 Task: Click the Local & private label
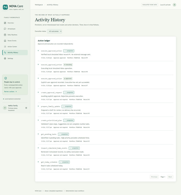tap(165, 5)
